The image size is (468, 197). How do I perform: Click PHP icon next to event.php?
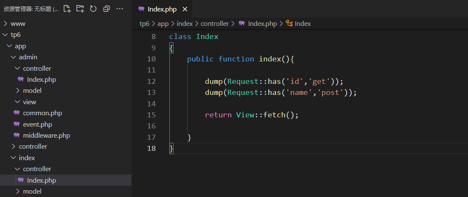(x=17, y=124)
